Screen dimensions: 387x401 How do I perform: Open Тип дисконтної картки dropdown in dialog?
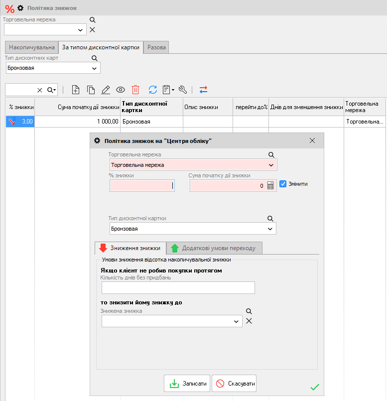[x=270, y=229]
